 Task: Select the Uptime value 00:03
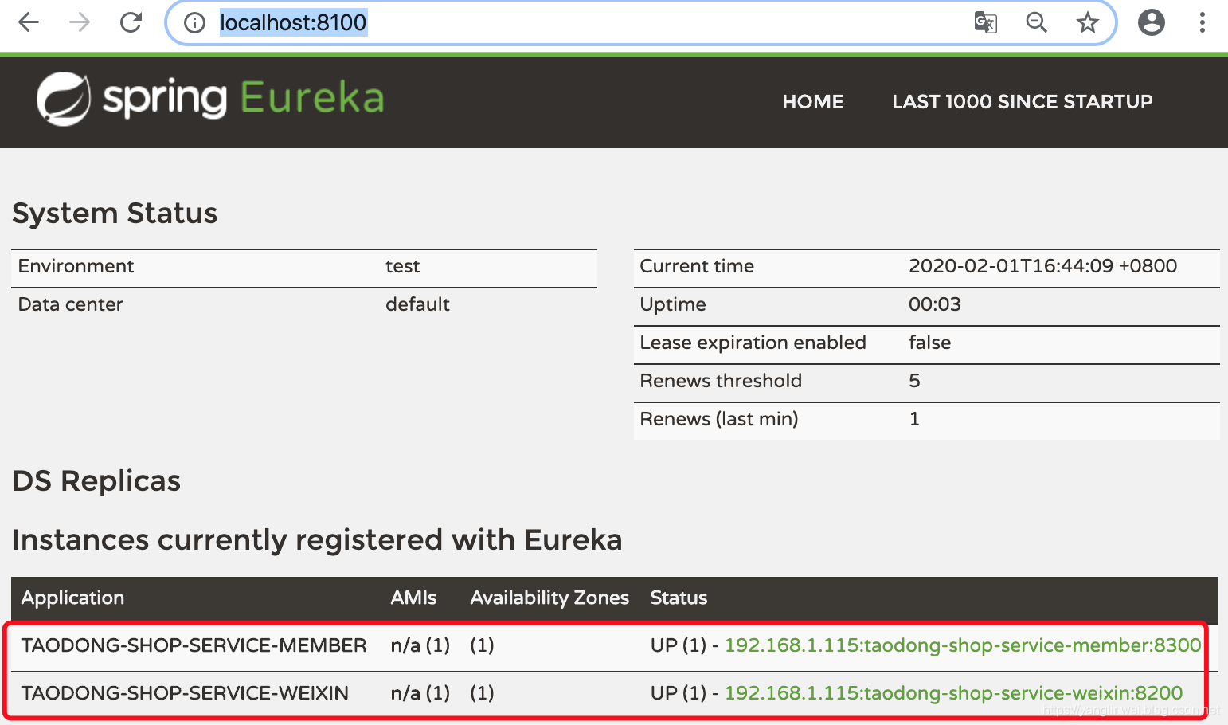pos(935,304)
